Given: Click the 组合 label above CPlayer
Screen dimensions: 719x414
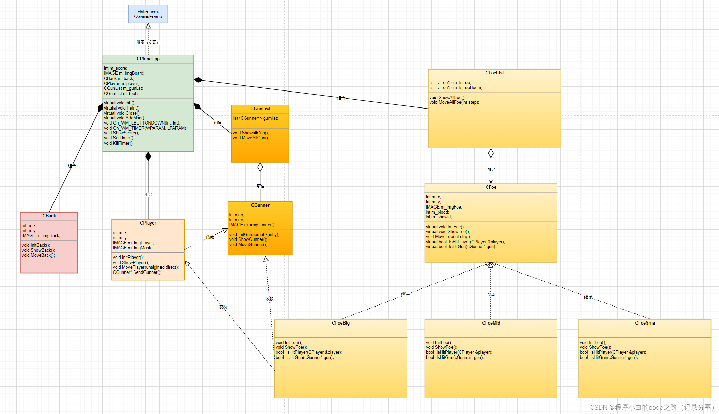Looking at the screenshot, I should (x=148, y=195).
